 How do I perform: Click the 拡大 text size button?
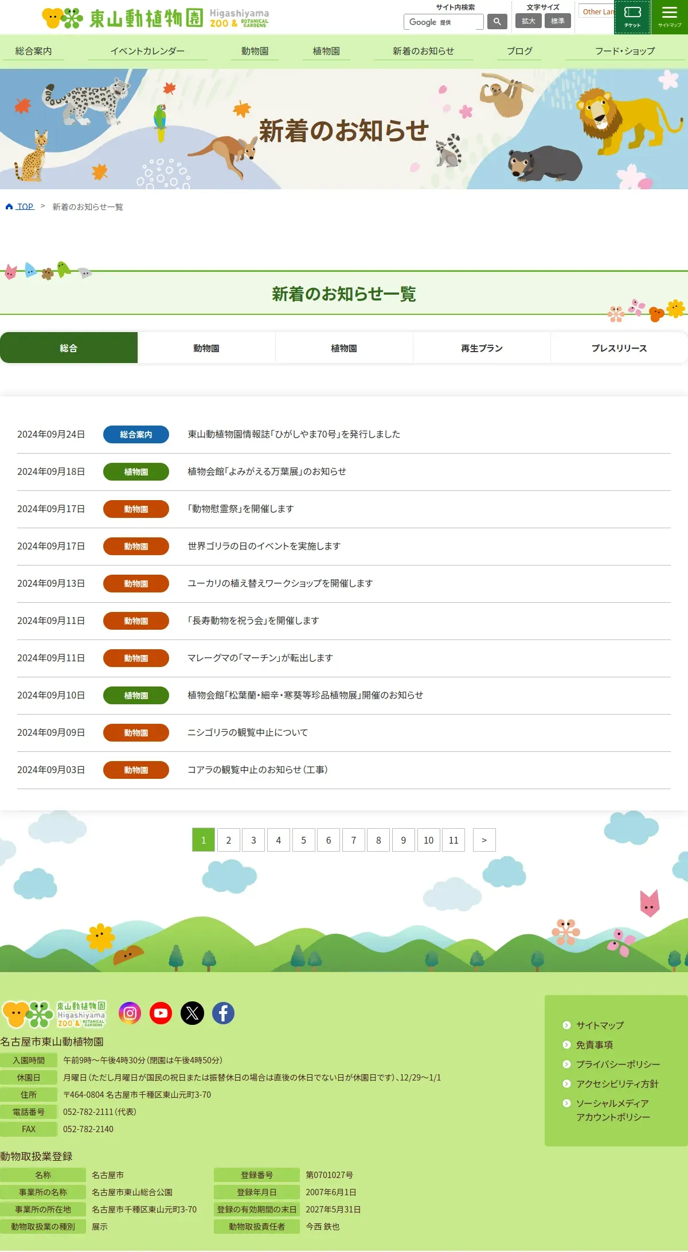pyautogui.click(x=529, y=21)
